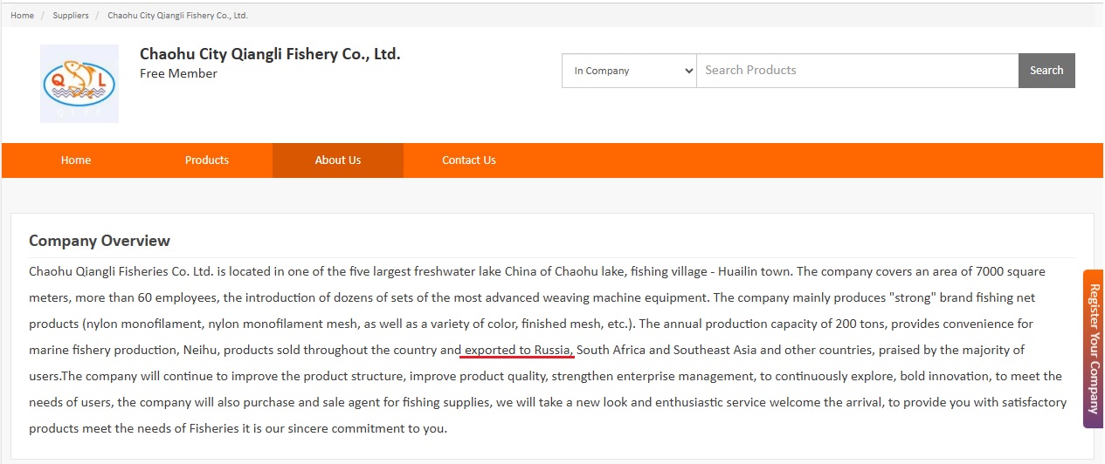Open the Register Your Company side tab
1105x464 pixels.
click(1094, 349)
